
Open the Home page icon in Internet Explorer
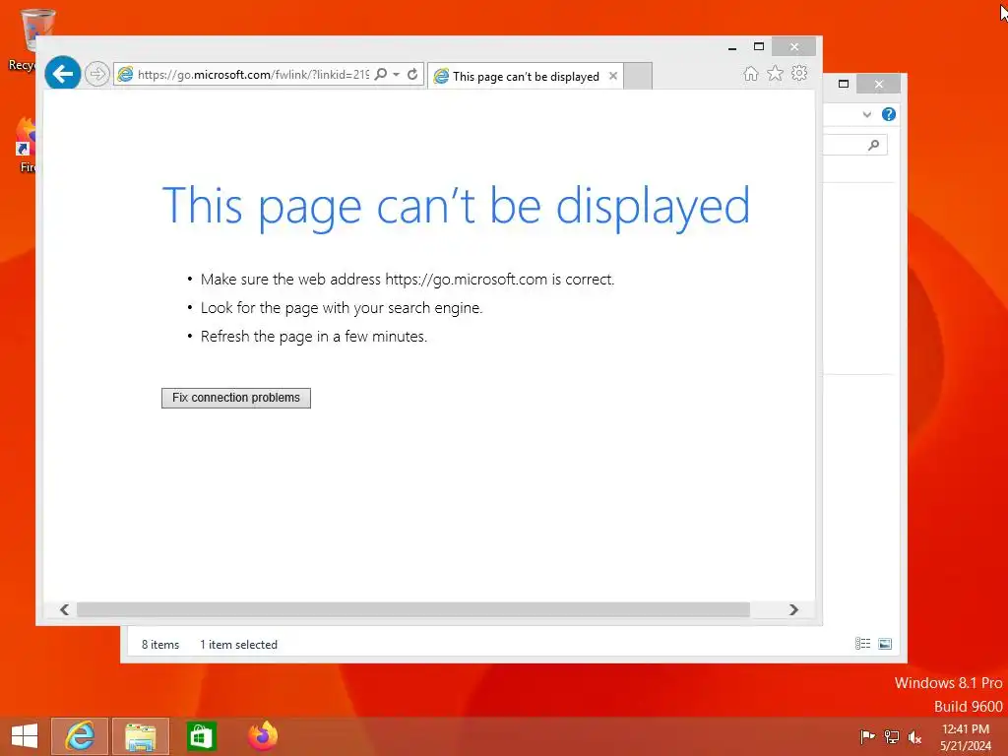click(751, 73)
